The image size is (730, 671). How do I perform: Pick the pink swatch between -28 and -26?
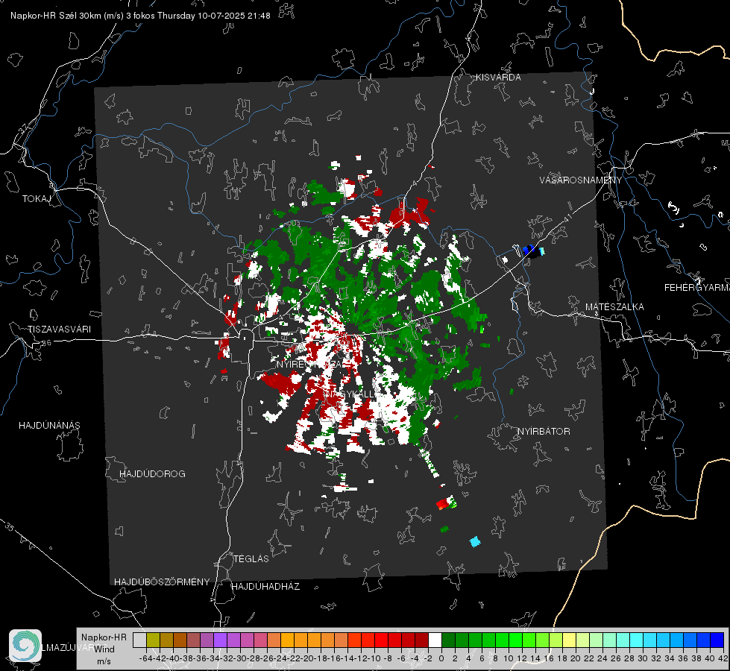tap(260, 640)
